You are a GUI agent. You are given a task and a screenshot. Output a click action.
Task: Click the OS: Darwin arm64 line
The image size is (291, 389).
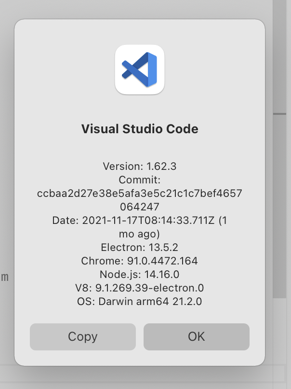tap(140, 301)
